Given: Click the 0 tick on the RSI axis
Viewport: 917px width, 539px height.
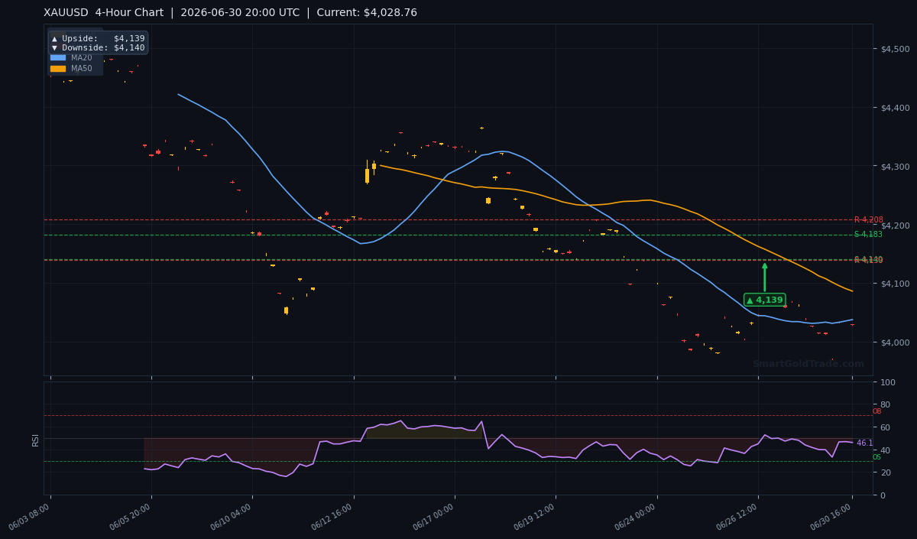Looking at the screenshot, I should point(883,495).
